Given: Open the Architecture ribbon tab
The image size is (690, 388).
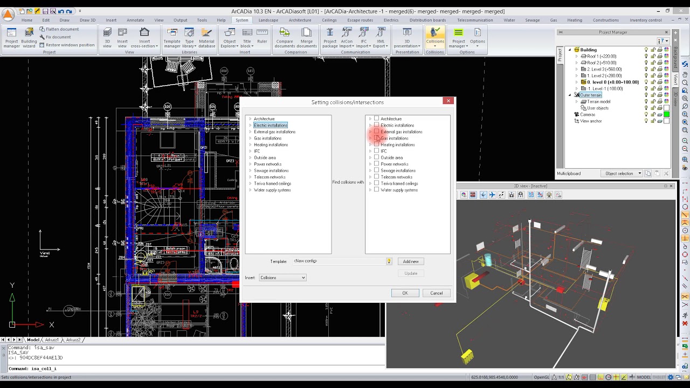Looking at the screenshot, I should pyautogui.click(x=300, y=20).
